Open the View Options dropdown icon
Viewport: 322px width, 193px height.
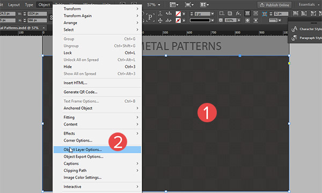point(174,4)
